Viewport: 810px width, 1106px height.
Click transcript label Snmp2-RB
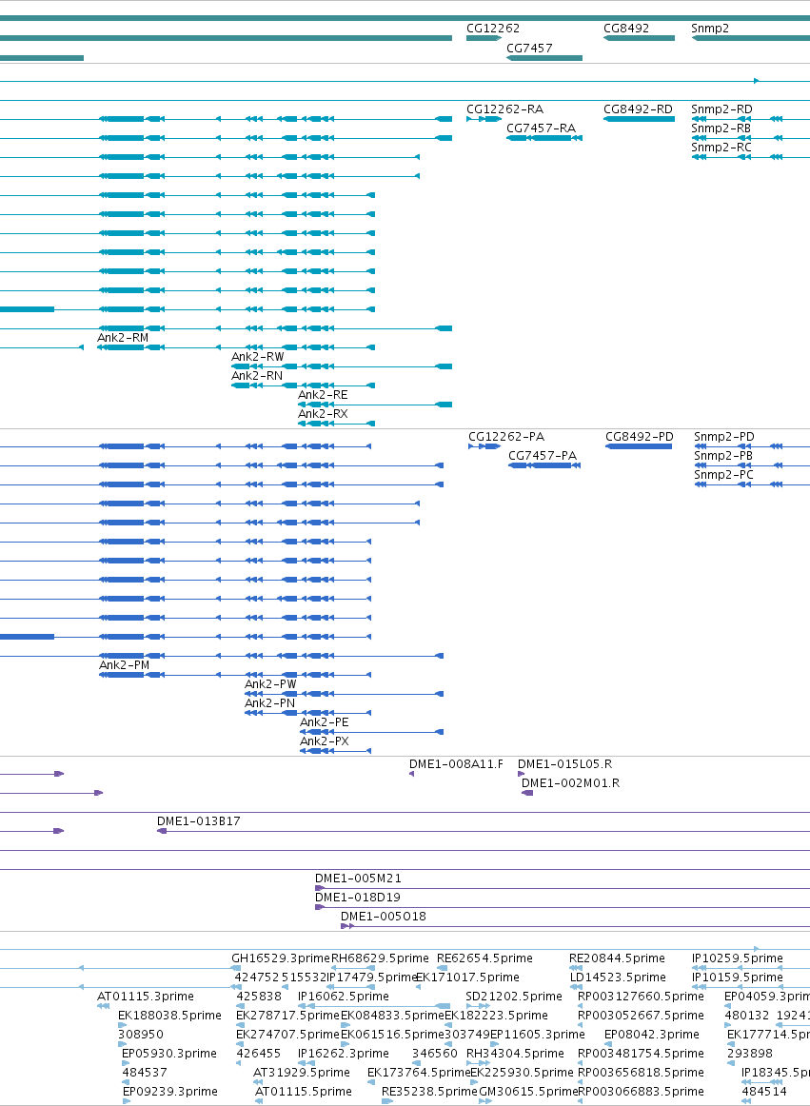[721, 128]
